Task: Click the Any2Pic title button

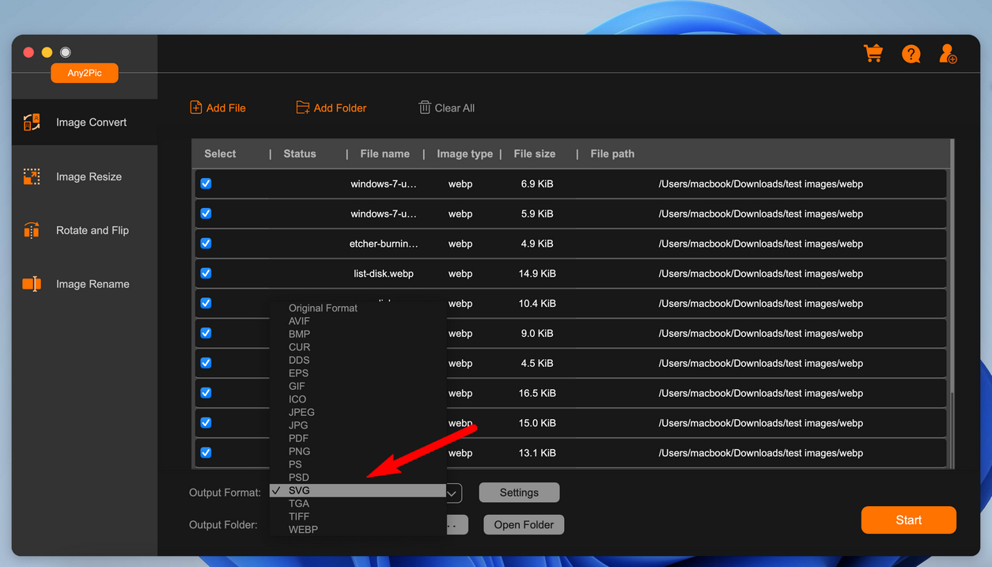Action: tap(85, 73)
